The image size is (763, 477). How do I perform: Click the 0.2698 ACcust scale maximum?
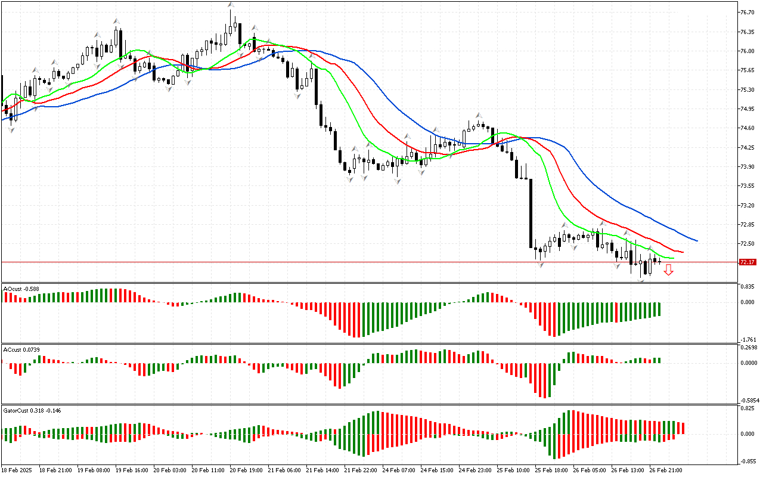pos(749,347)
